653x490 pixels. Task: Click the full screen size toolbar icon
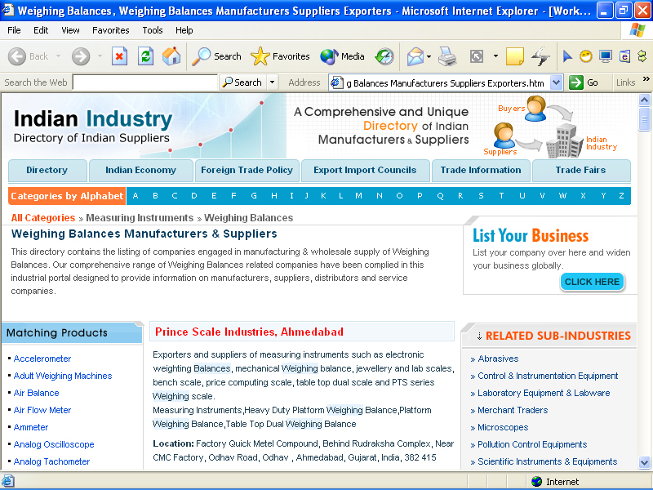[477, 56]
